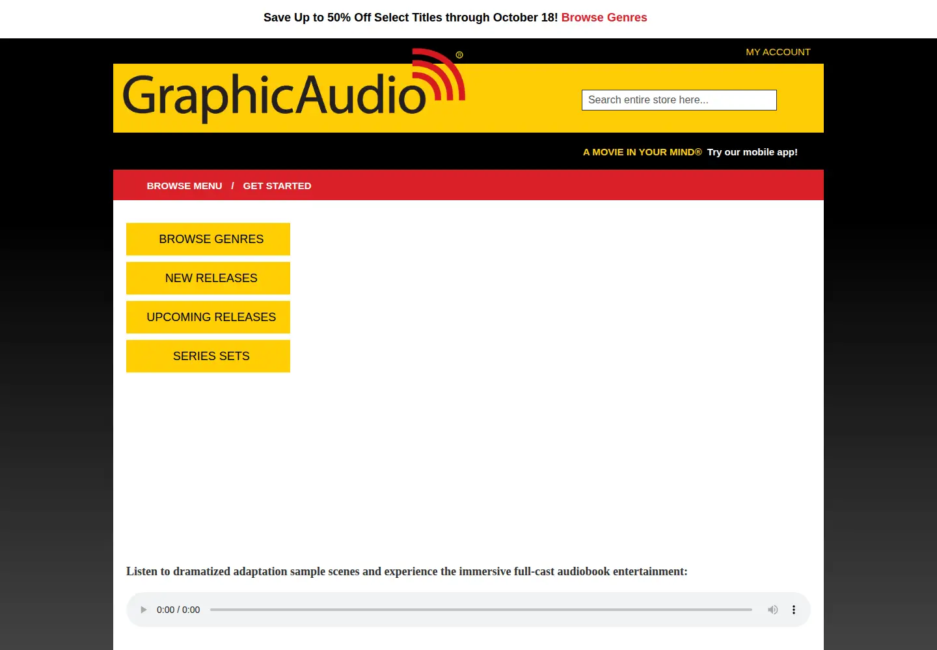Click the 0:00 / 0:00 time display
The width and height of the screenshot is (937, 650).
click(x=178, y=610)
